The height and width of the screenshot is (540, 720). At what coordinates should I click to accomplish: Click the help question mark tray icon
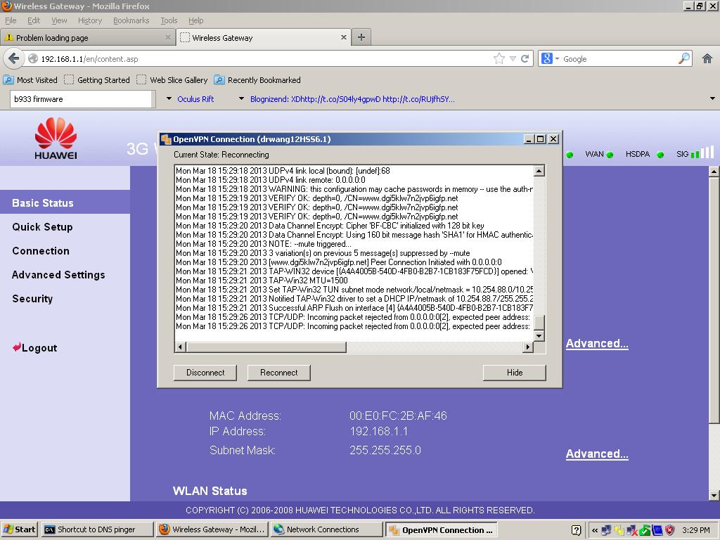pyautogui.click(x=577, y=530)
